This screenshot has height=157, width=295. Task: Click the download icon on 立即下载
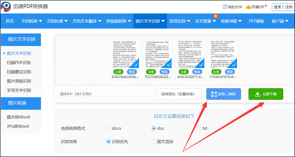tap(257, 94)
